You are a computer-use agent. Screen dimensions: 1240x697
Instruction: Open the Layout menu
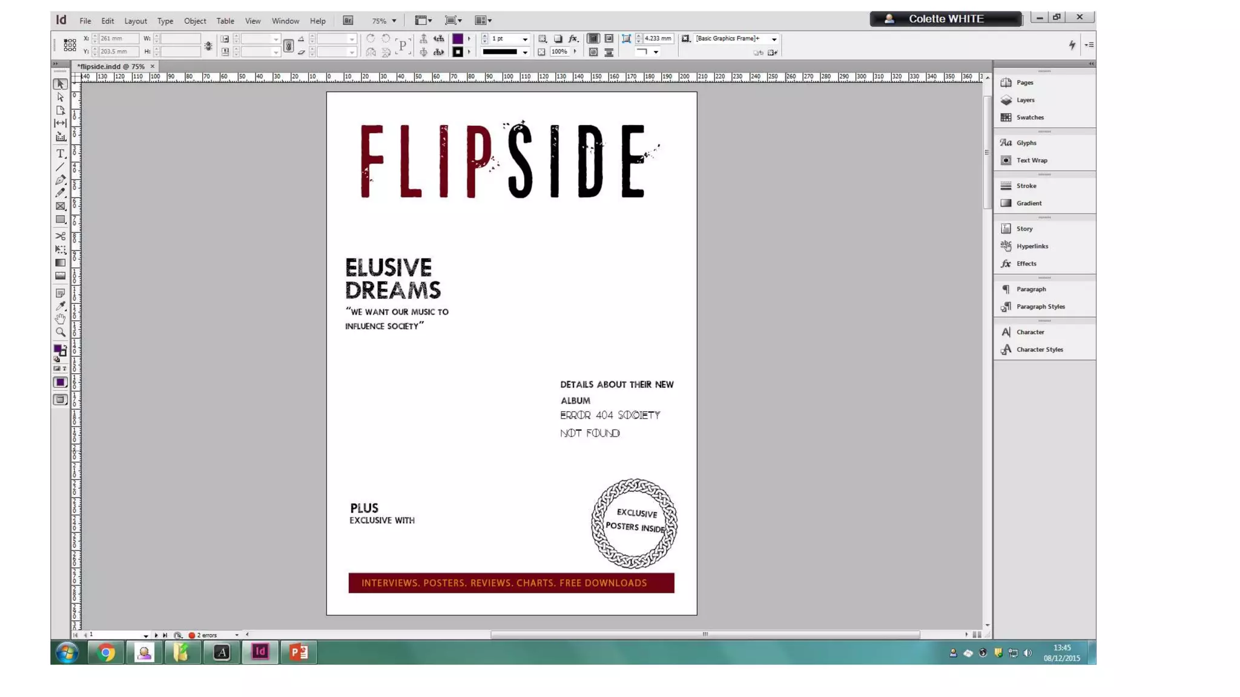136,21
